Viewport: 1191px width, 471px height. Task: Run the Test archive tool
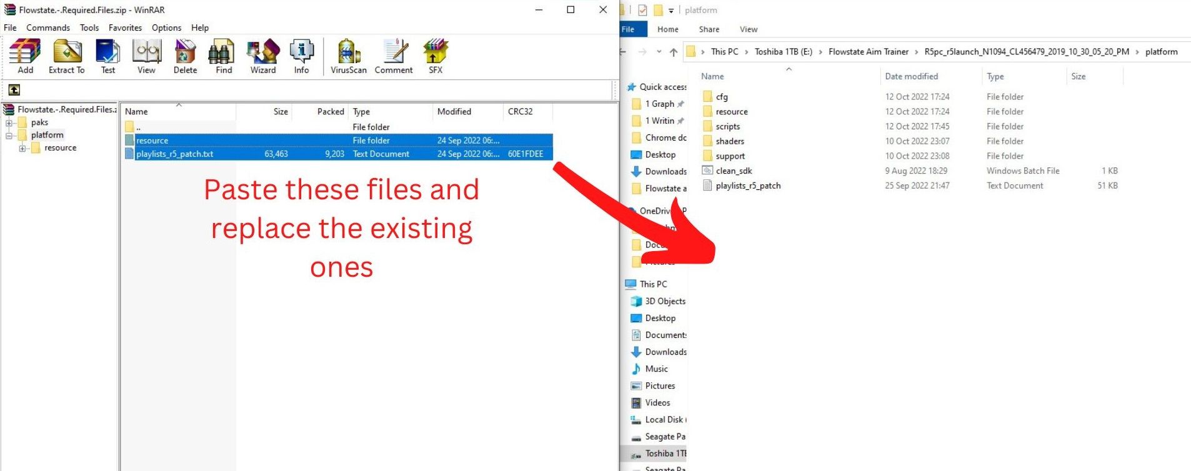[x=108, y=56]
